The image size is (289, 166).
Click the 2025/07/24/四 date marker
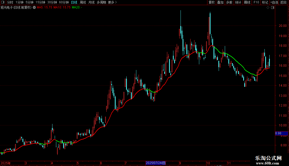[x=155, y=163]
